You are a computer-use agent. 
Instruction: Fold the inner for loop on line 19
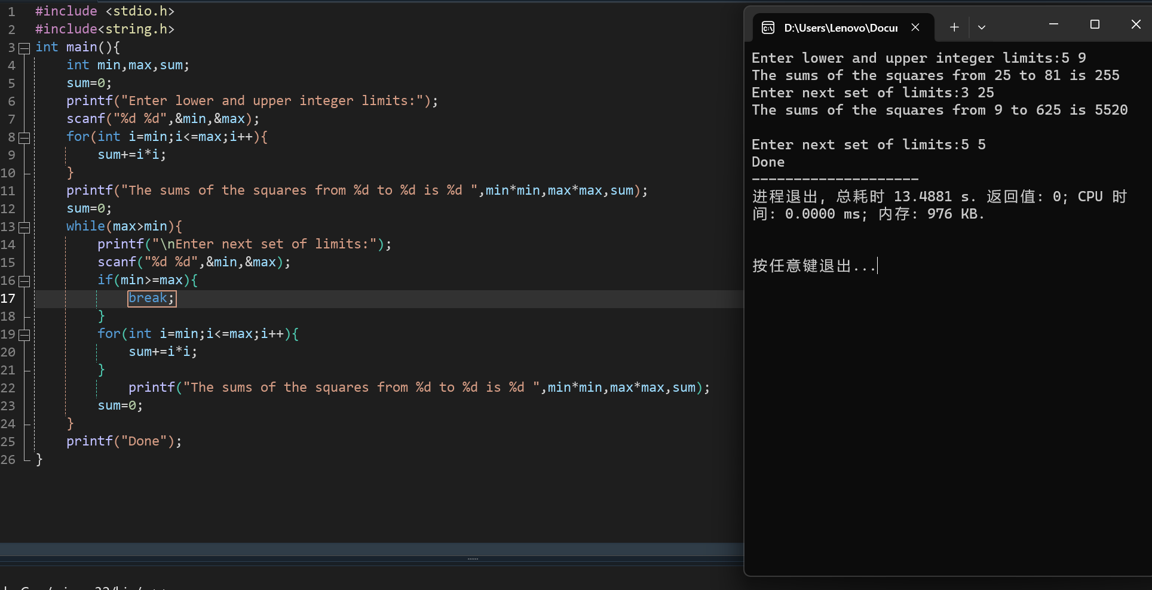point(24,335)
